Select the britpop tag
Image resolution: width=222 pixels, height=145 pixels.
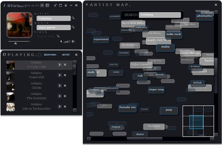tap(195, 67)
